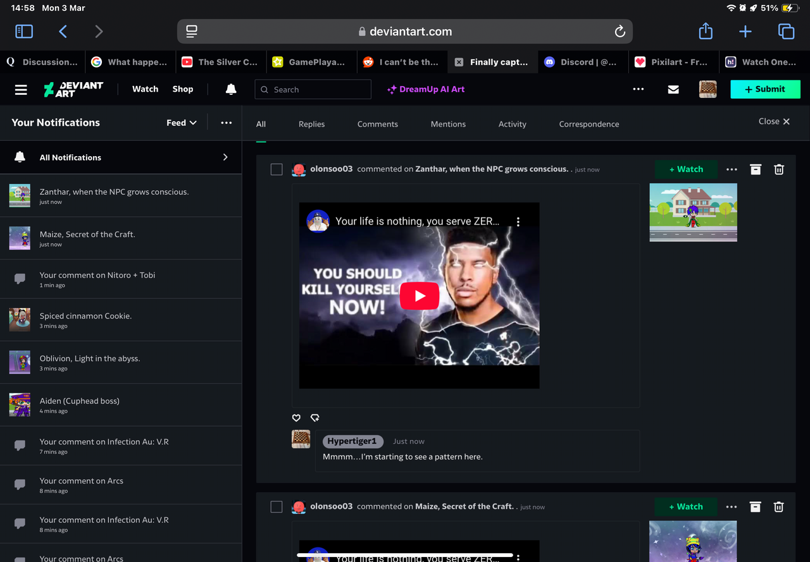This screenshot has width=810, height=562.
Task: Play the embedded YouTube video
Action: (420, 296)
